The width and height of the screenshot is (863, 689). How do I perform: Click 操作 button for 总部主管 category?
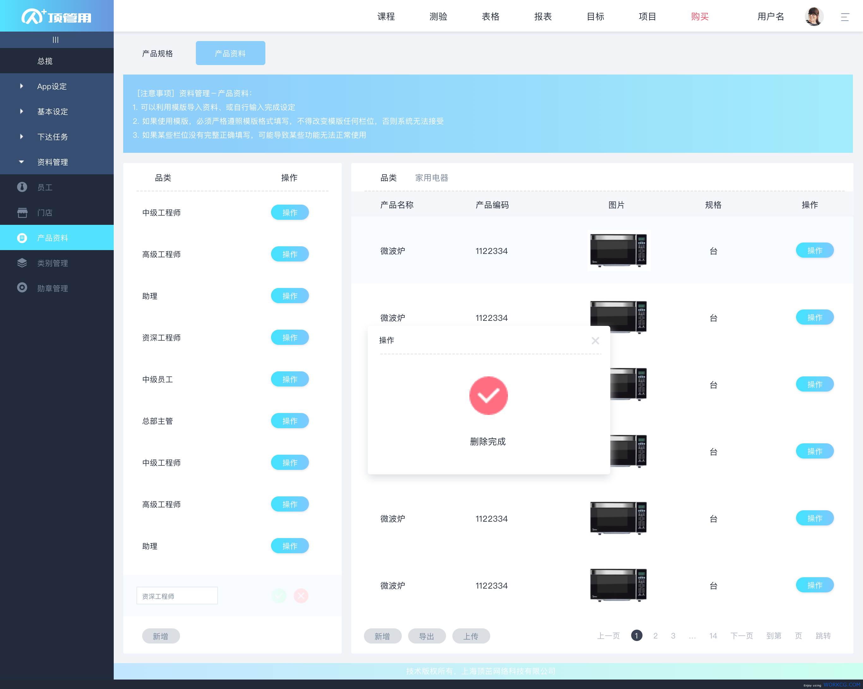point(290,421)
